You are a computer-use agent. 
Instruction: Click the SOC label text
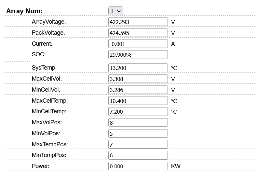click(x=39, y=54)
